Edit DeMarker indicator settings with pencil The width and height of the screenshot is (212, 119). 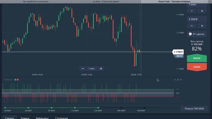coord(178,80)
